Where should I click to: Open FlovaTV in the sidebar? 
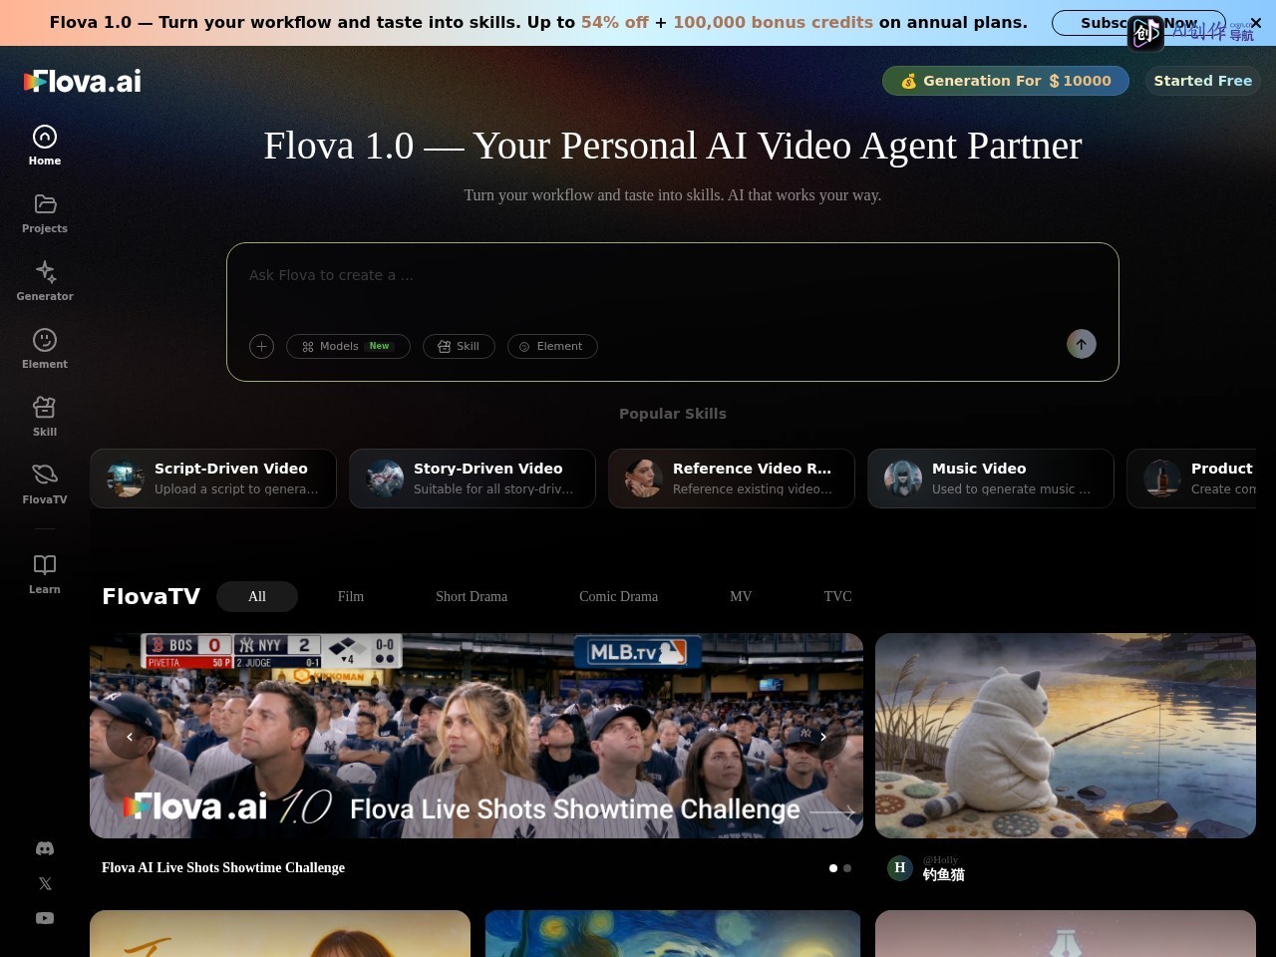click(45, 484)
